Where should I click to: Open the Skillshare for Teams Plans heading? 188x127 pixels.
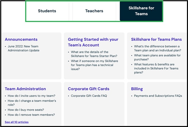[156, 40]
